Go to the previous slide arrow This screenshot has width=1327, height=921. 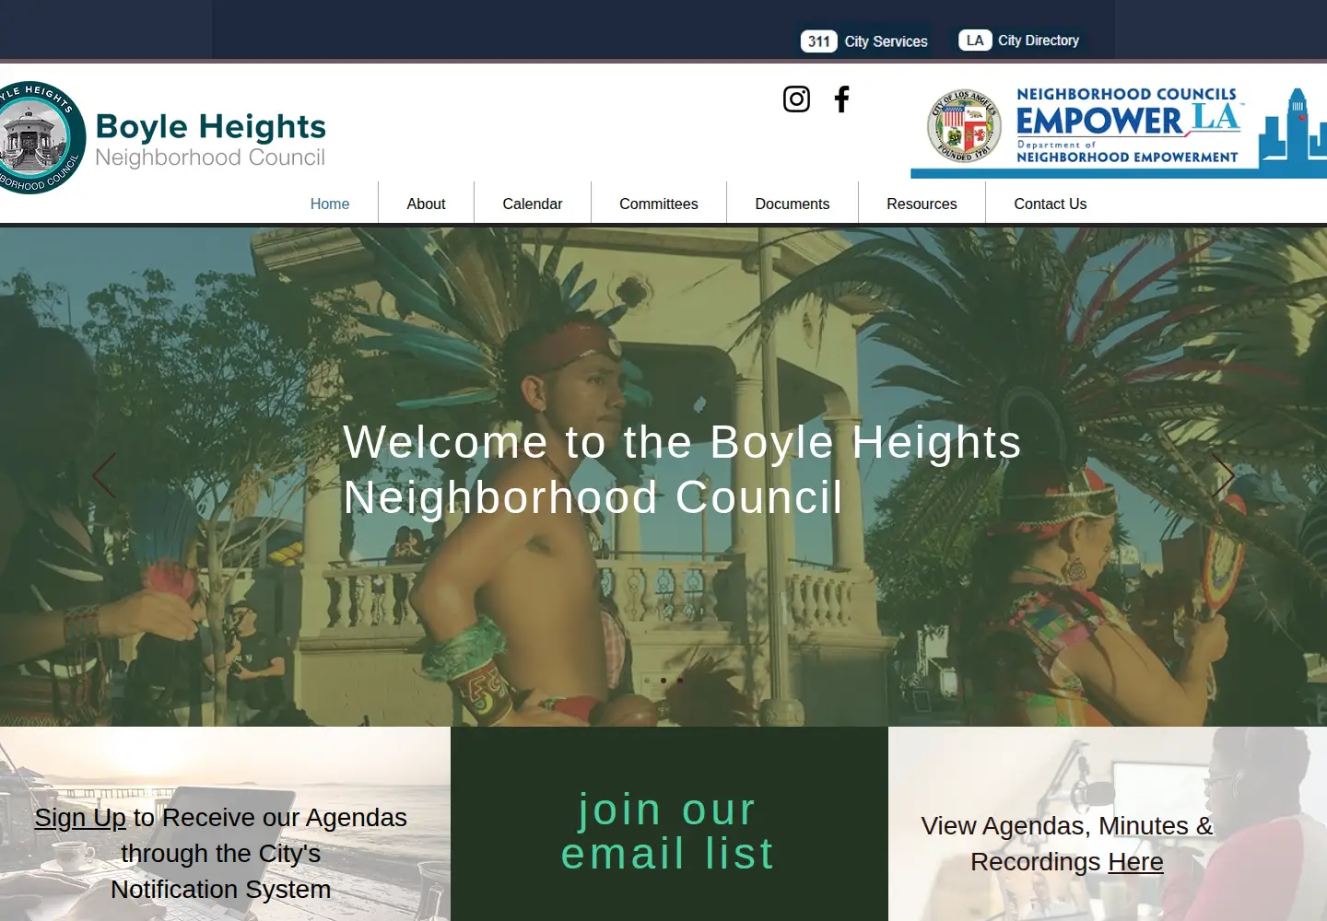click(104, 476)
